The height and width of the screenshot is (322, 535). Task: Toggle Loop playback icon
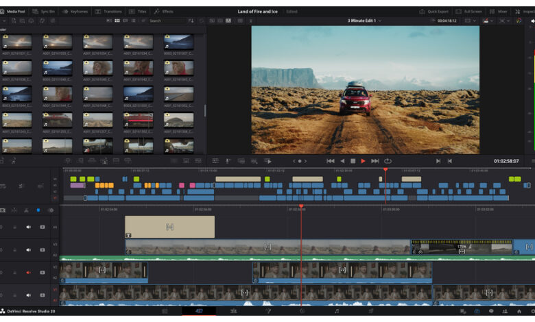388,161
